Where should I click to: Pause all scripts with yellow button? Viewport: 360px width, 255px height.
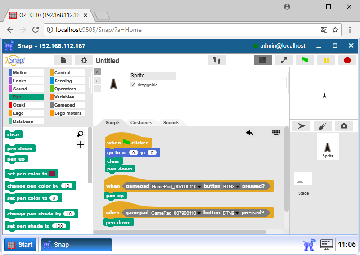pos(326,60)
